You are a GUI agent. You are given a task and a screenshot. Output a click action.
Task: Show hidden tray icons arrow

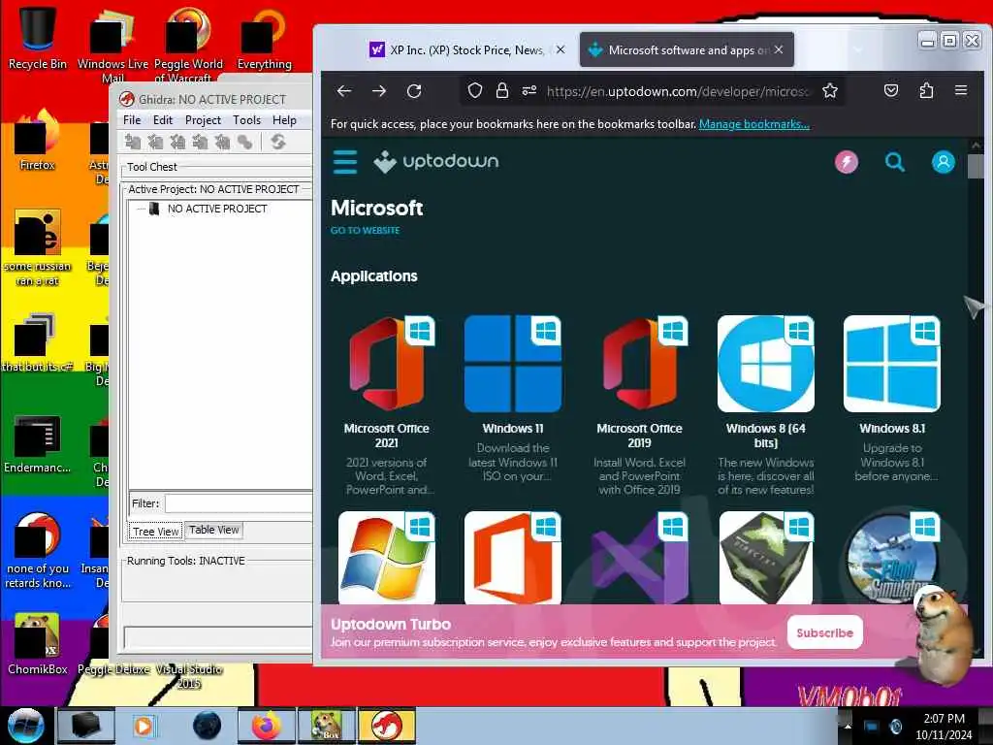point(848,726)
